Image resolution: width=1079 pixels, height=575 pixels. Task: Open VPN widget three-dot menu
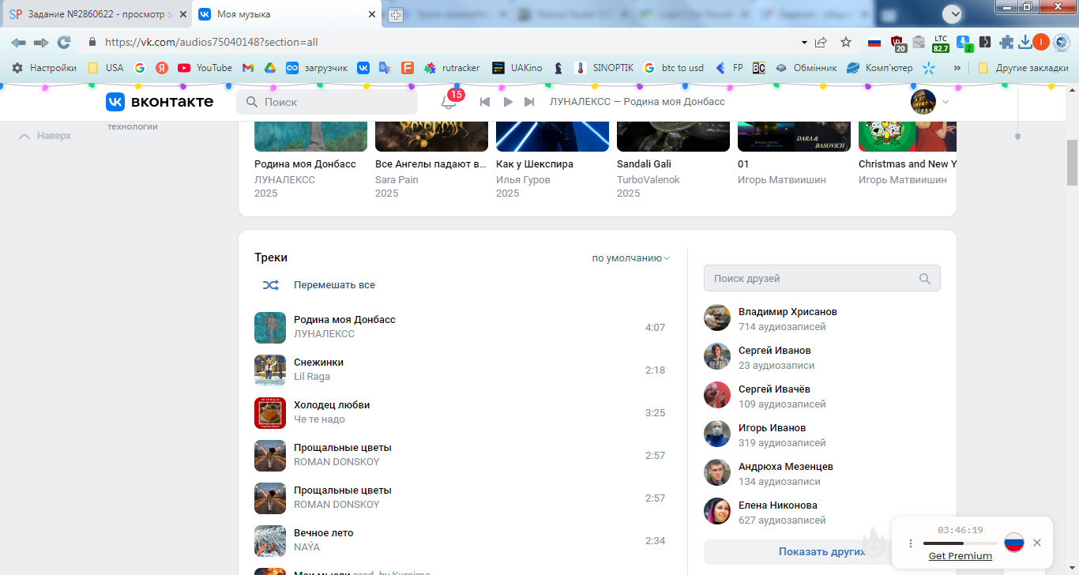[910, 543]
